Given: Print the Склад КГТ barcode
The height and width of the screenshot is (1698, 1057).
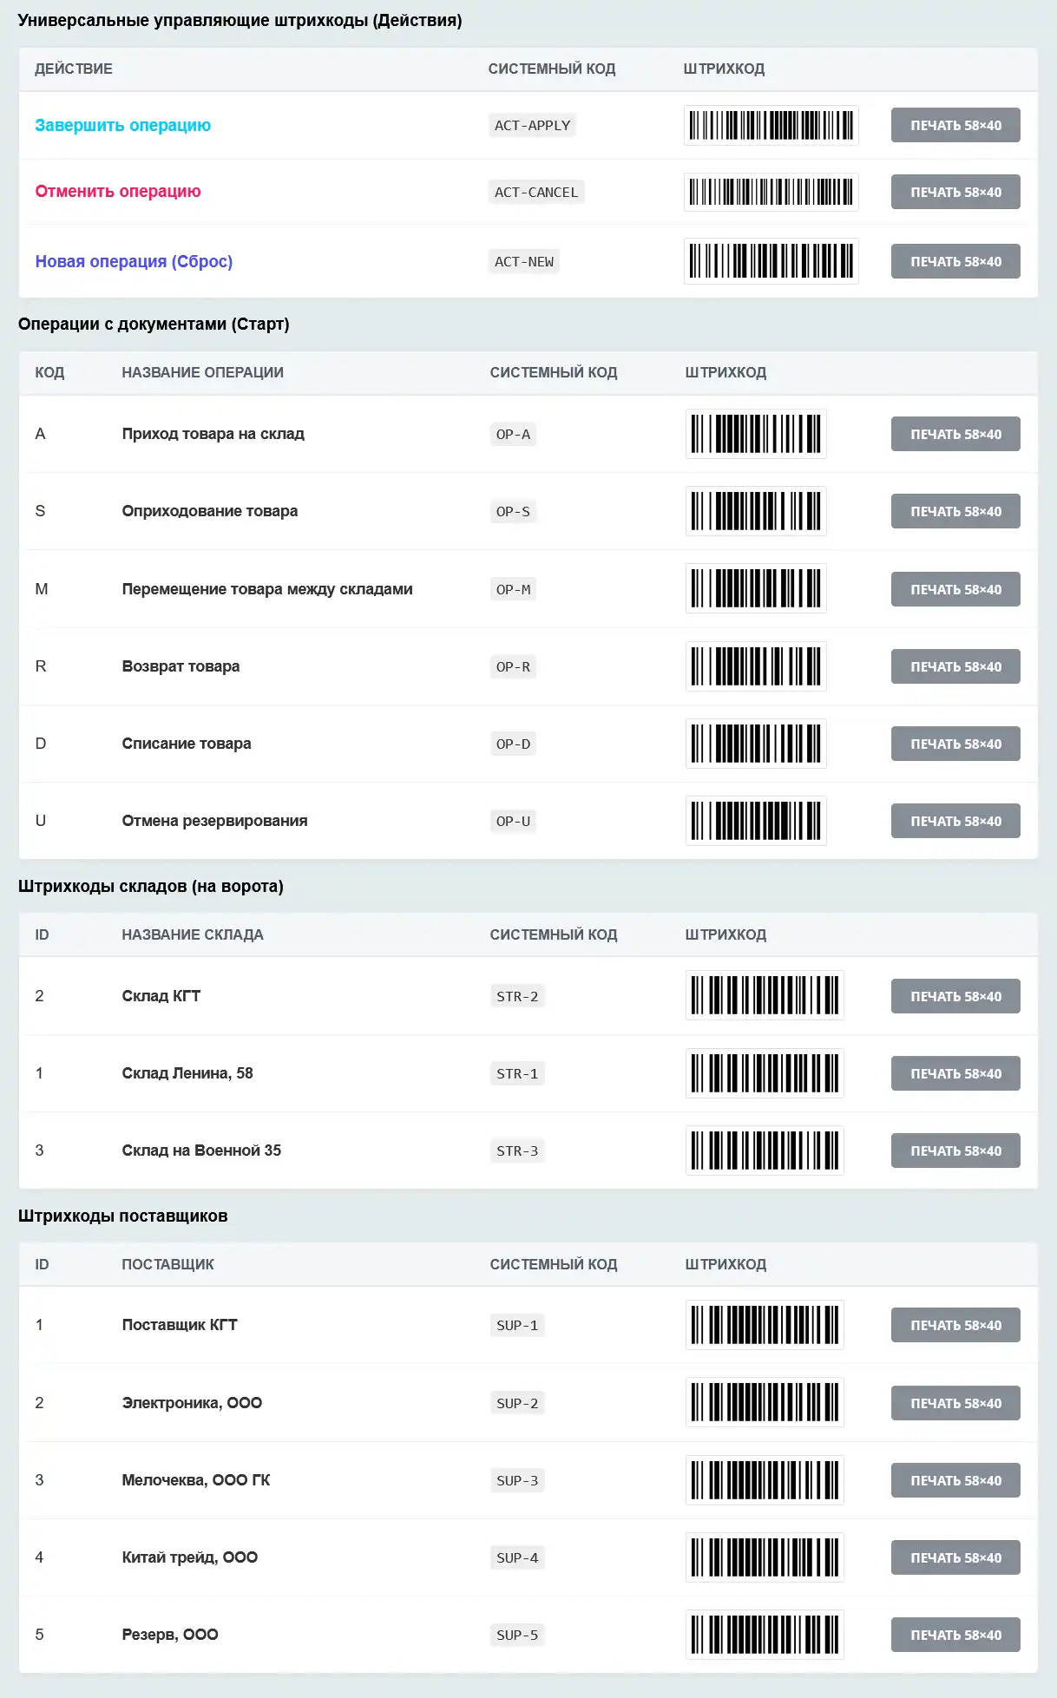Looking at the screenshot, I should [955, 996].
